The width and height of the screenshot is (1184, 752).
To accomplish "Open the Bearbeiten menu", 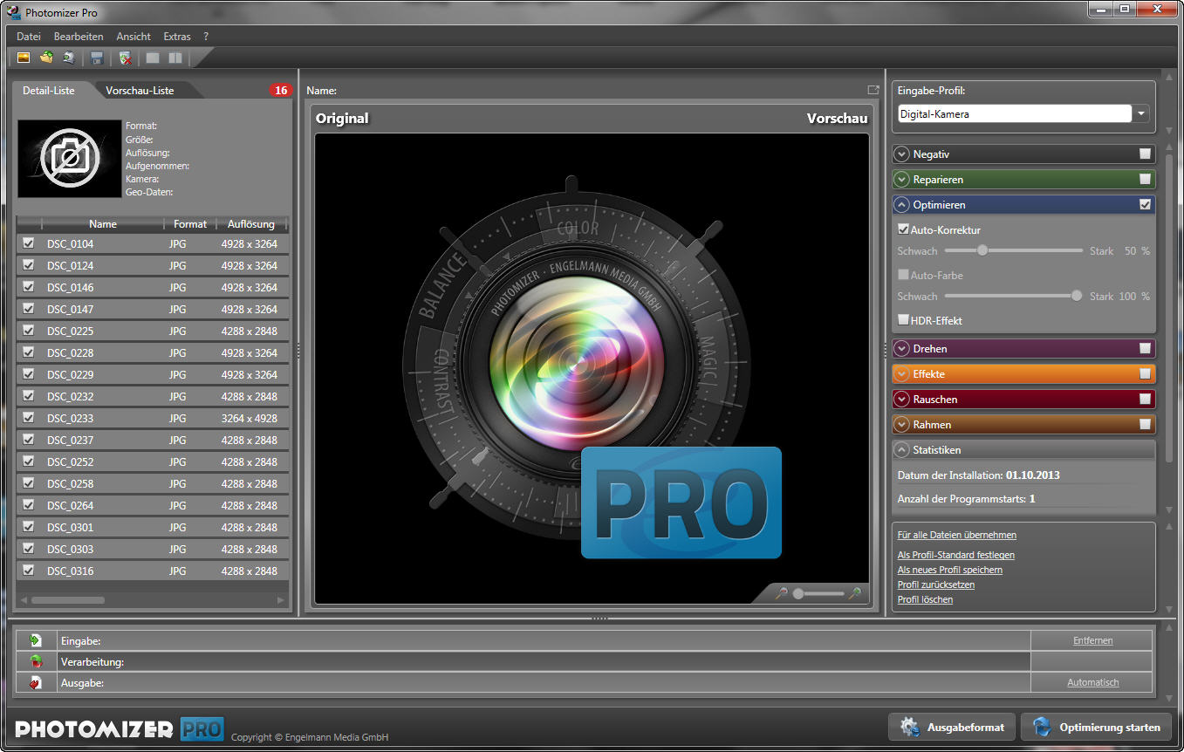I will (x=79, y=37).
